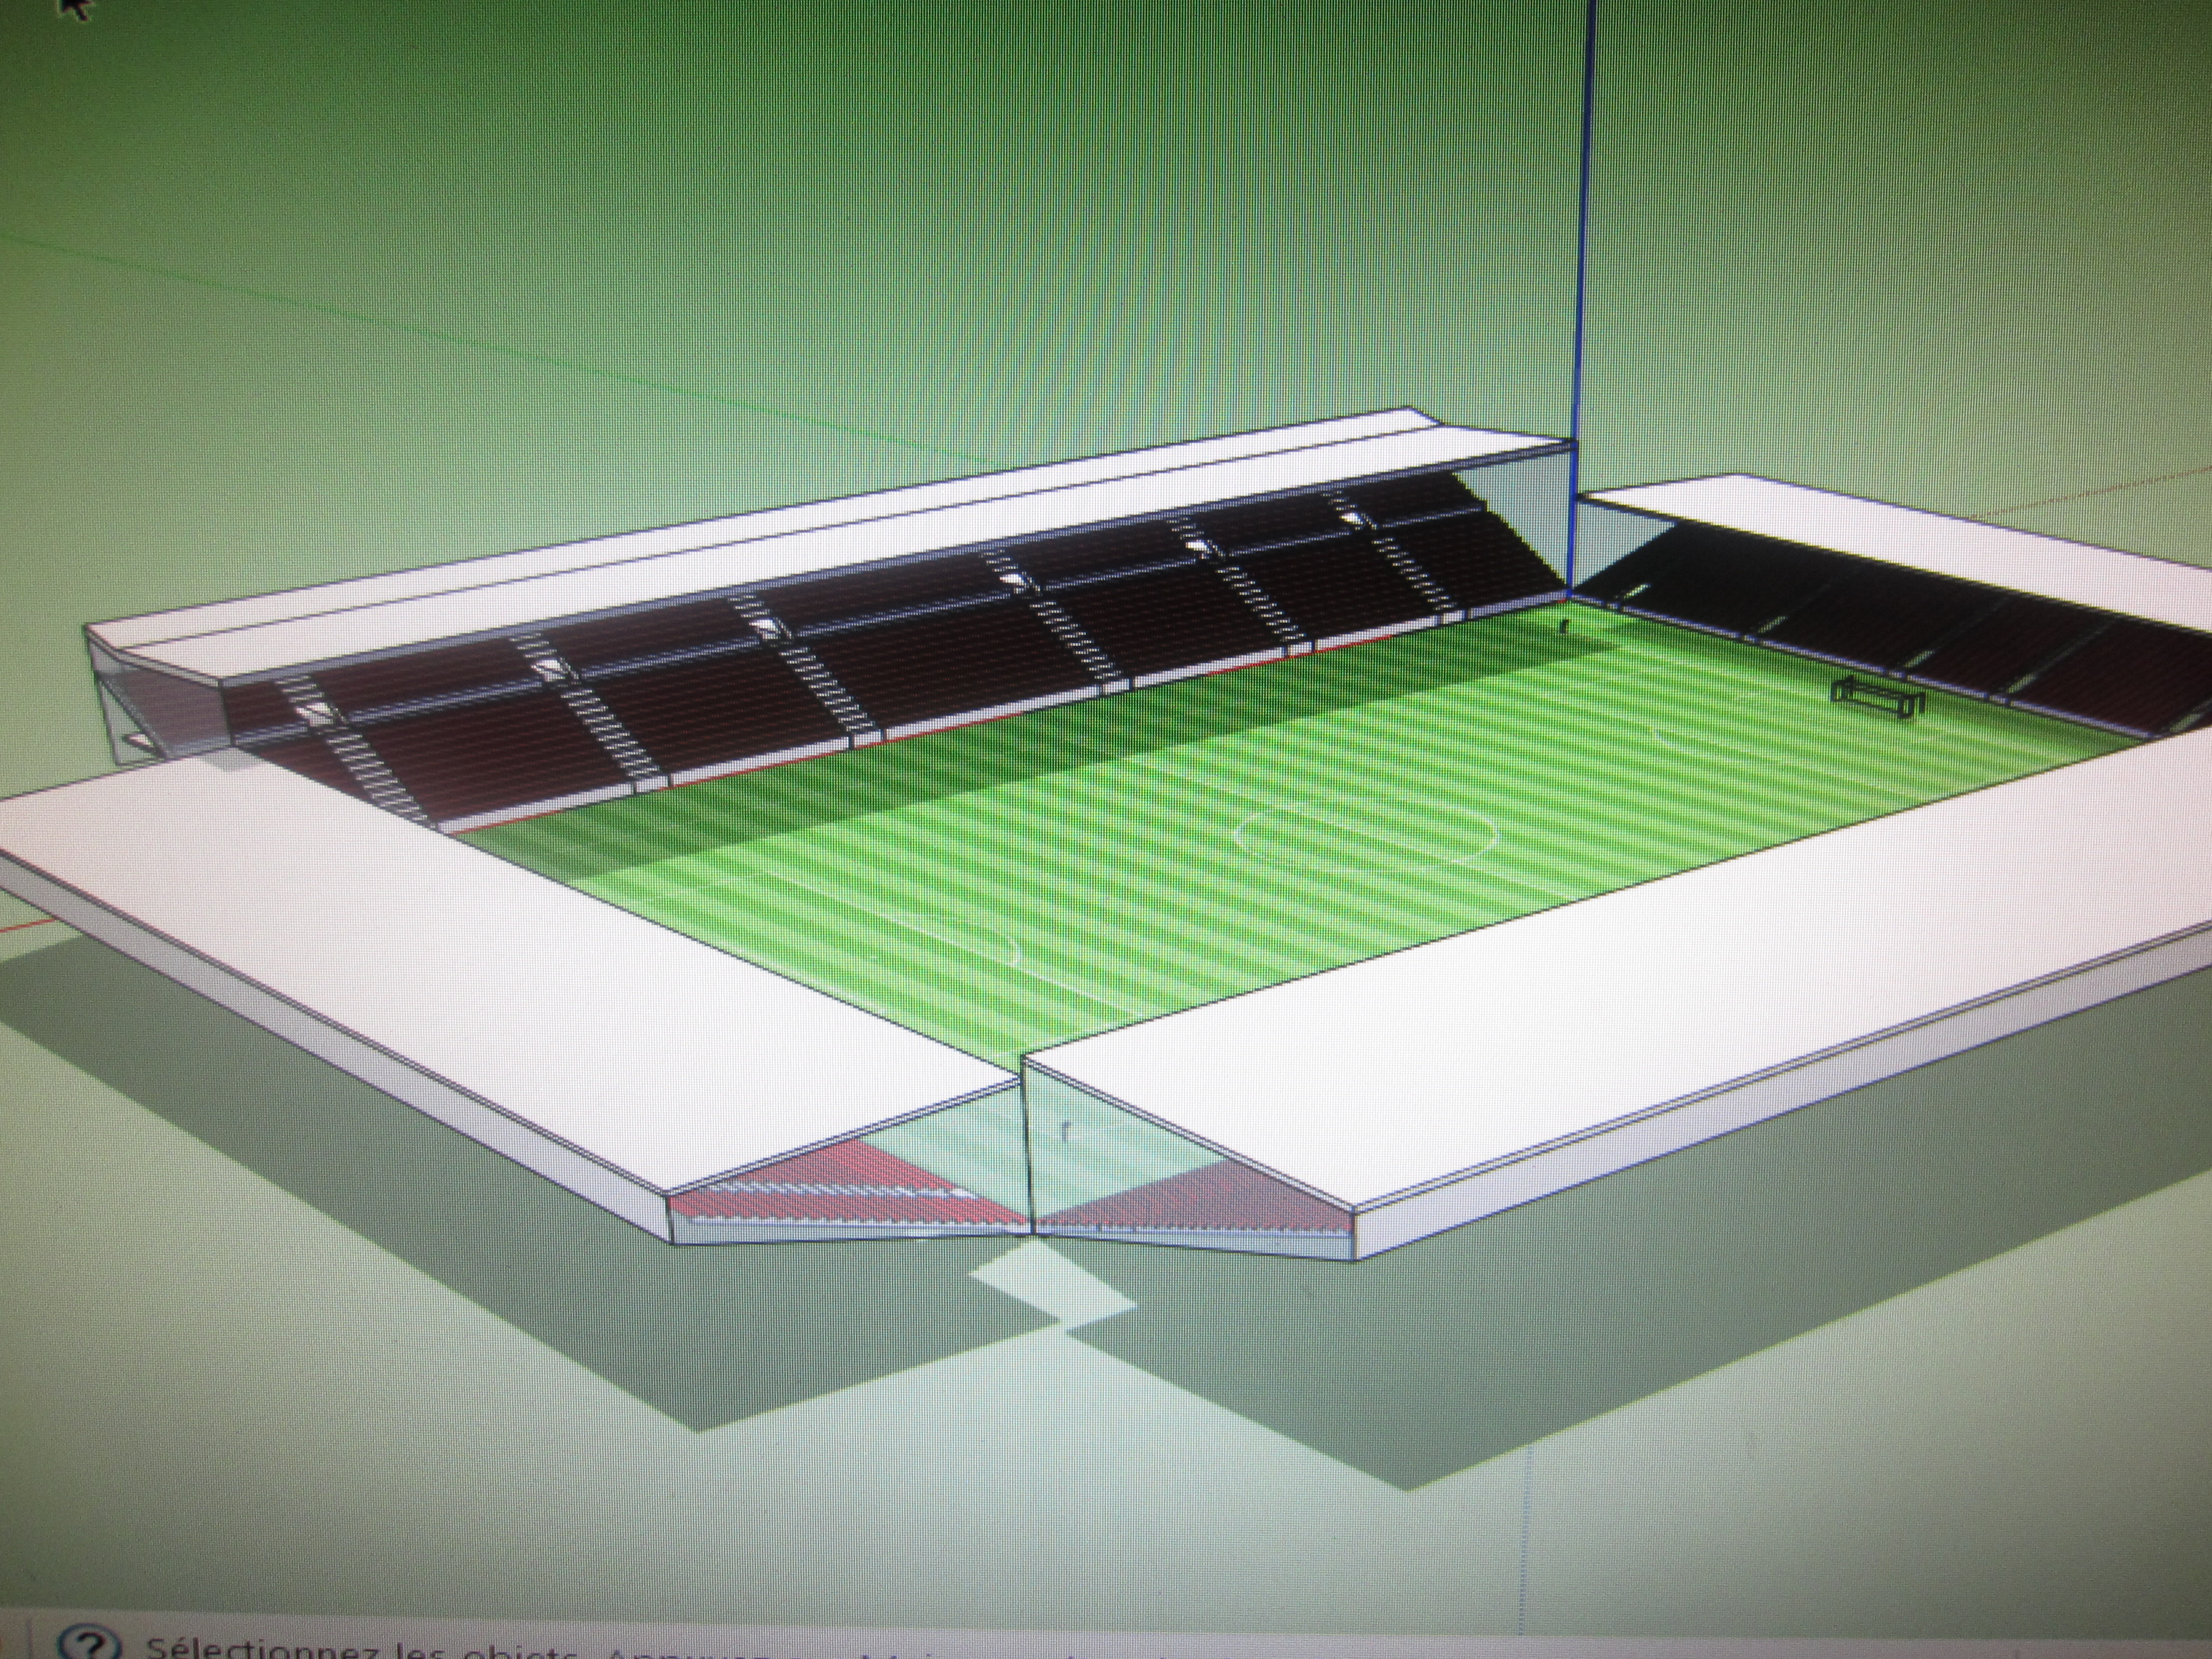Select the goal frame on the pitch

(1878, 697)
